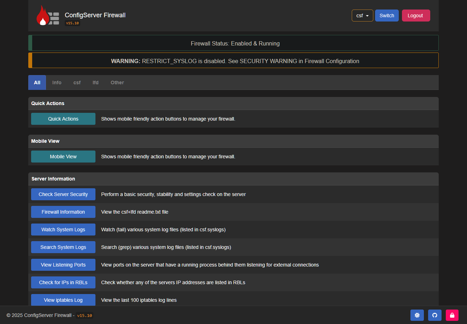Click 'View the last 100 iptables log lines' text

[139, 300]
